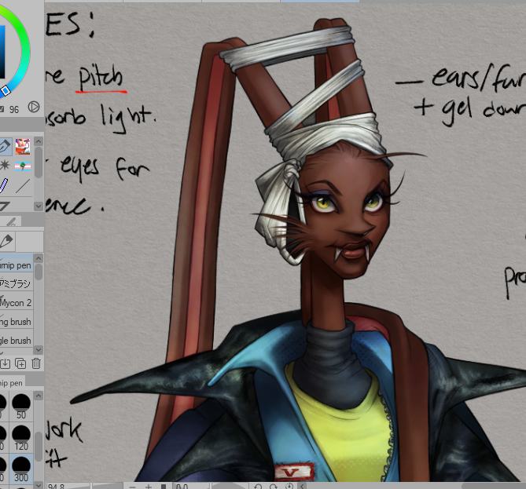Import sub tool via download-box icon

click(x=5, y=363)
